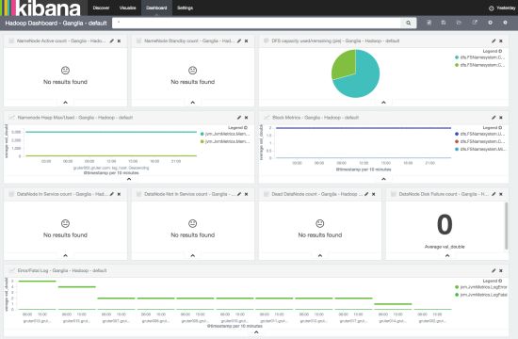Remove the Namenode Heap Max/Used panel
The width and height of the screenshot is (518, 339).
tap(246, 118)
